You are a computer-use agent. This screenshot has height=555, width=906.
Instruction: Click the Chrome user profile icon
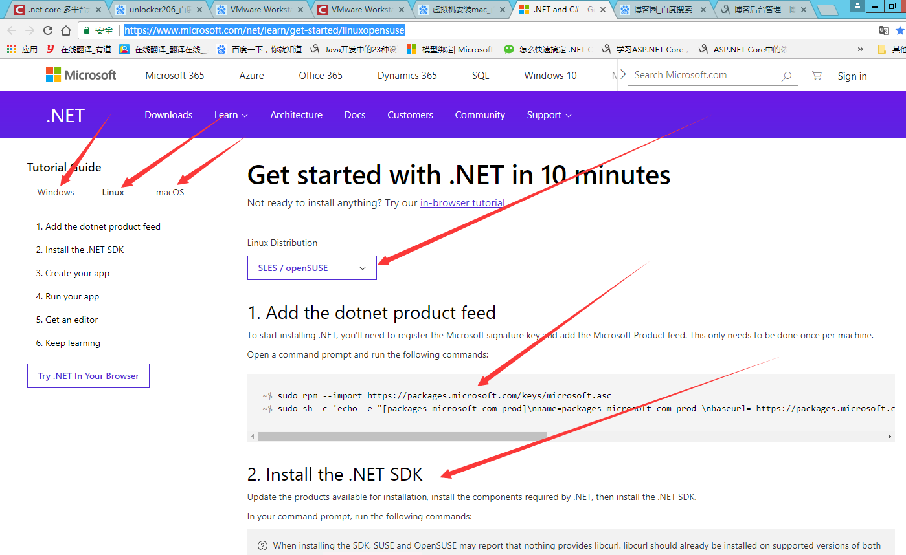tap(857, 5)
